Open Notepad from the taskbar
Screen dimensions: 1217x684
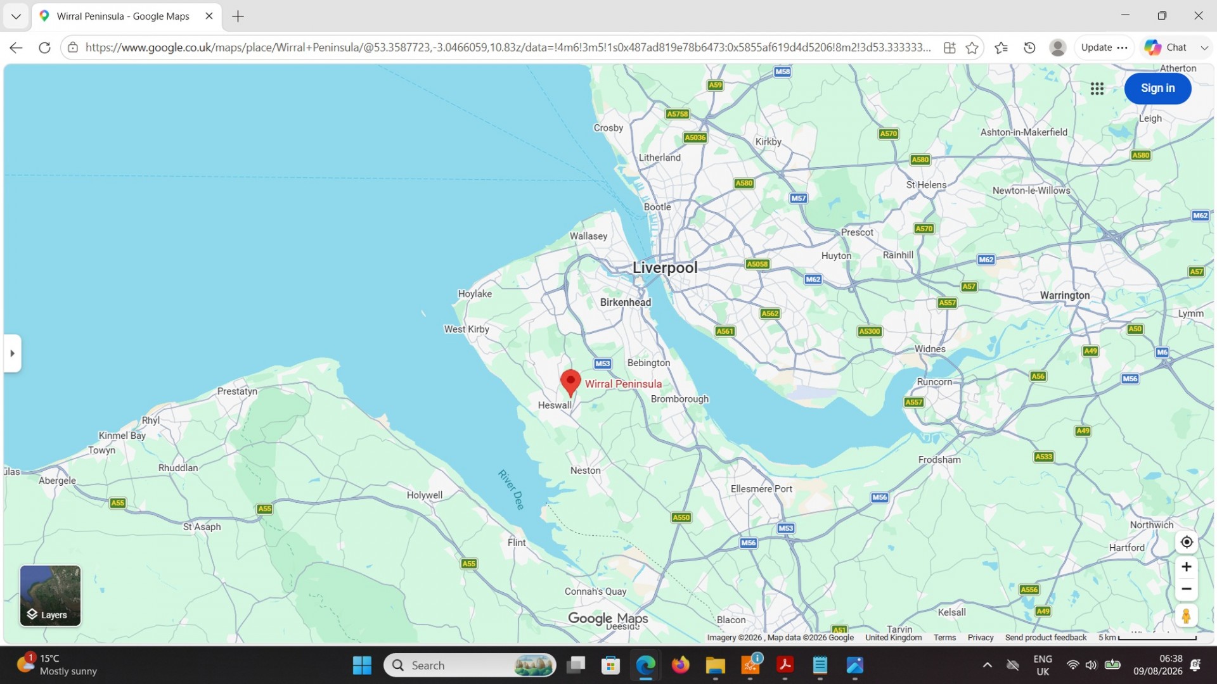pyautogui.click(x=820, y=665)
